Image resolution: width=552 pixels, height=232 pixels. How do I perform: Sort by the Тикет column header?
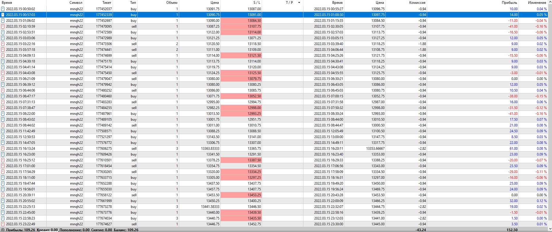(x=107, y=3)
